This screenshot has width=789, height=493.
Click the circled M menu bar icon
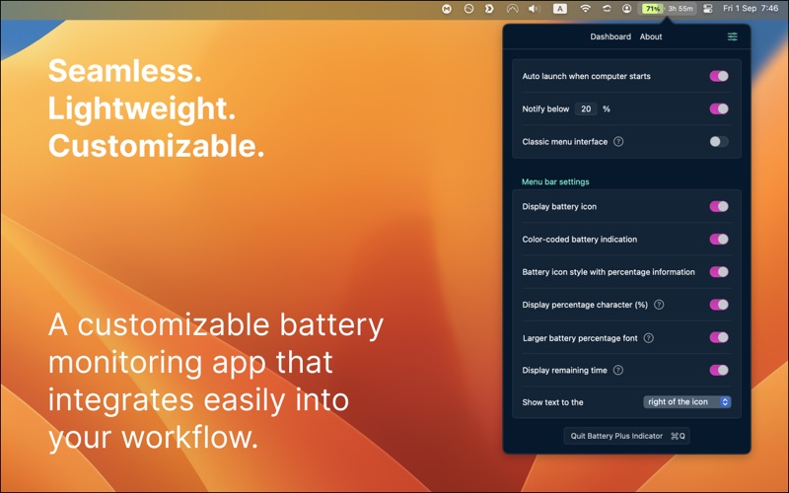click(447, 9)
